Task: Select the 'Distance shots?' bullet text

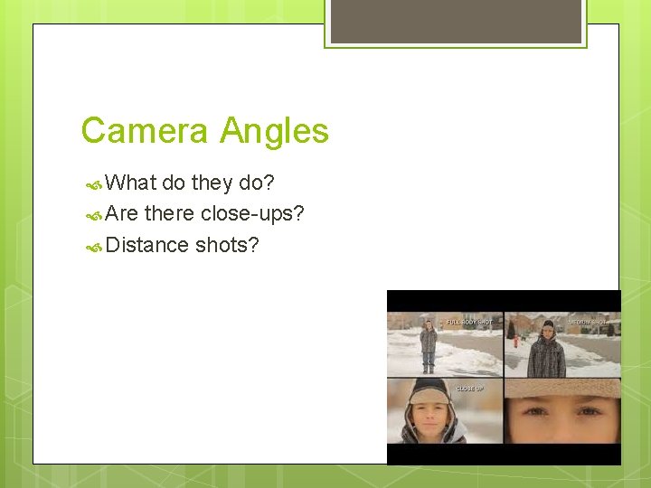Action: click(182, 245)
